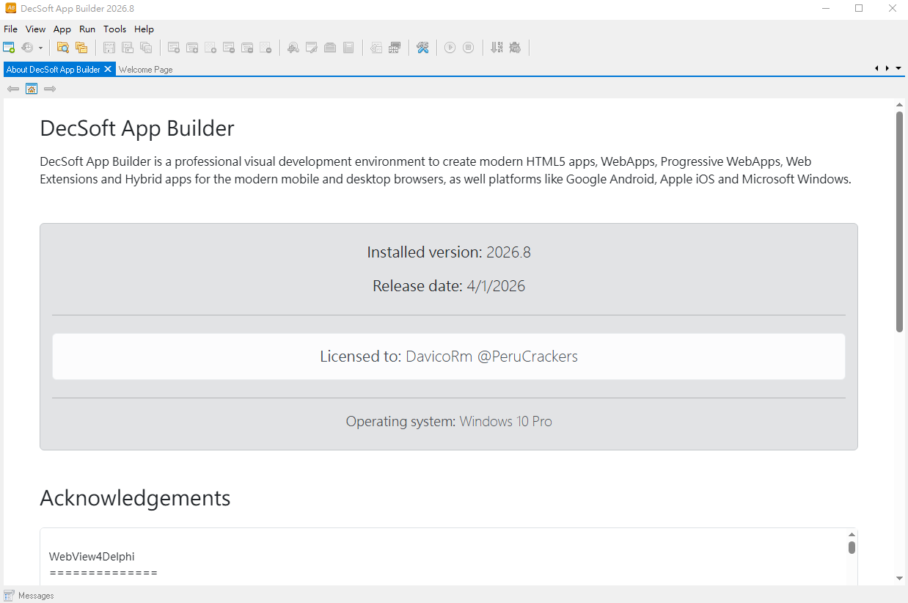Open the File menu
This screenshot has height=603, width=908.
click(x=10, y=29)
